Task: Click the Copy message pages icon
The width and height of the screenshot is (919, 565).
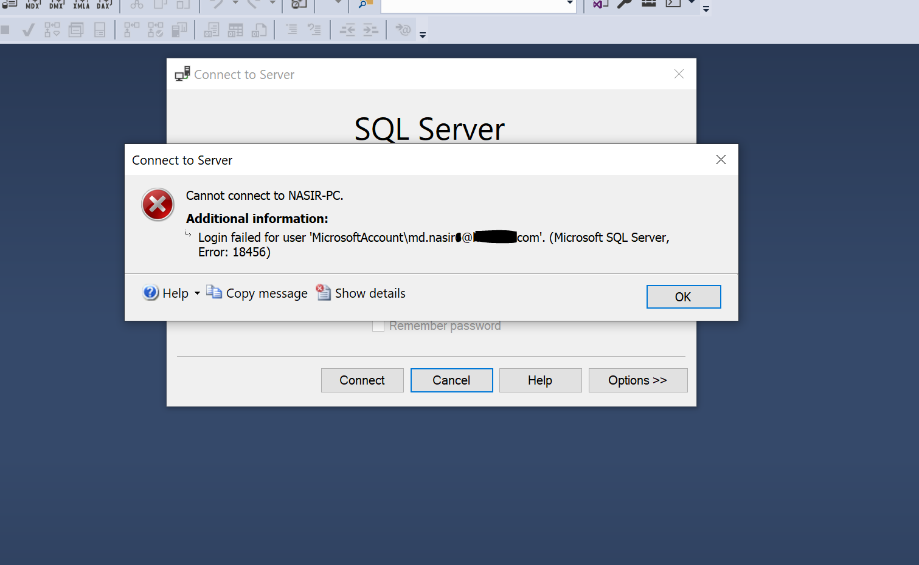Action: [214, 292]
